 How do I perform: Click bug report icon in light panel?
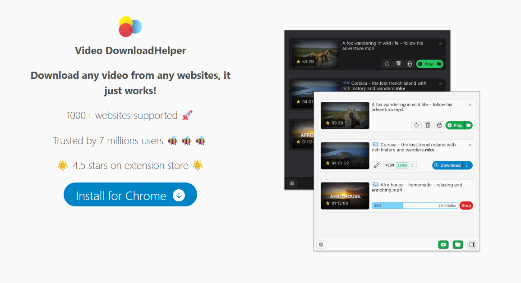[x=439, y=125]
